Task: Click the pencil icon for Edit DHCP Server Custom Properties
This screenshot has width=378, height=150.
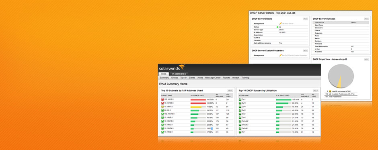Action: coord(280,55)
